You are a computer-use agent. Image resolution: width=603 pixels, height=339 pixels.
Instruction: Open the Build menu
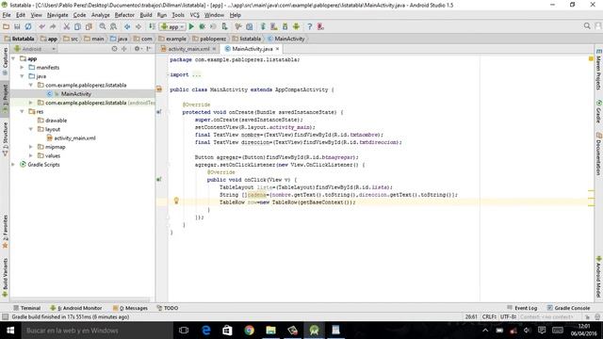(146, 15)
